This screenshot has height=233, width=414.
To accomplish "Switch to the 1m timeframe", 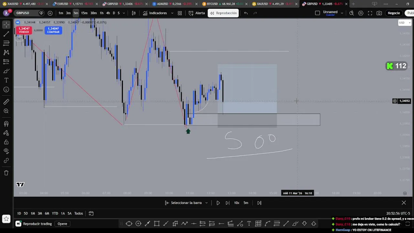I will (61, 13).
